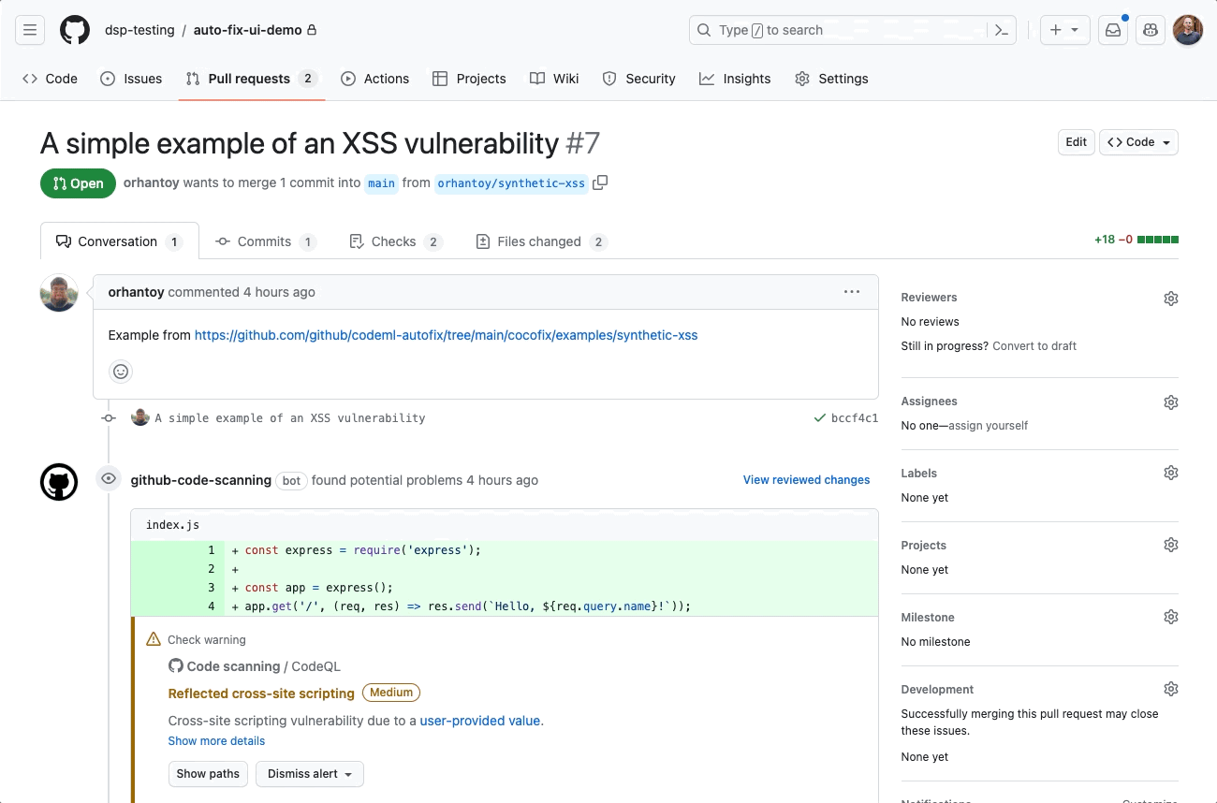Open the notifications inbox icon

click(1113, 30)
